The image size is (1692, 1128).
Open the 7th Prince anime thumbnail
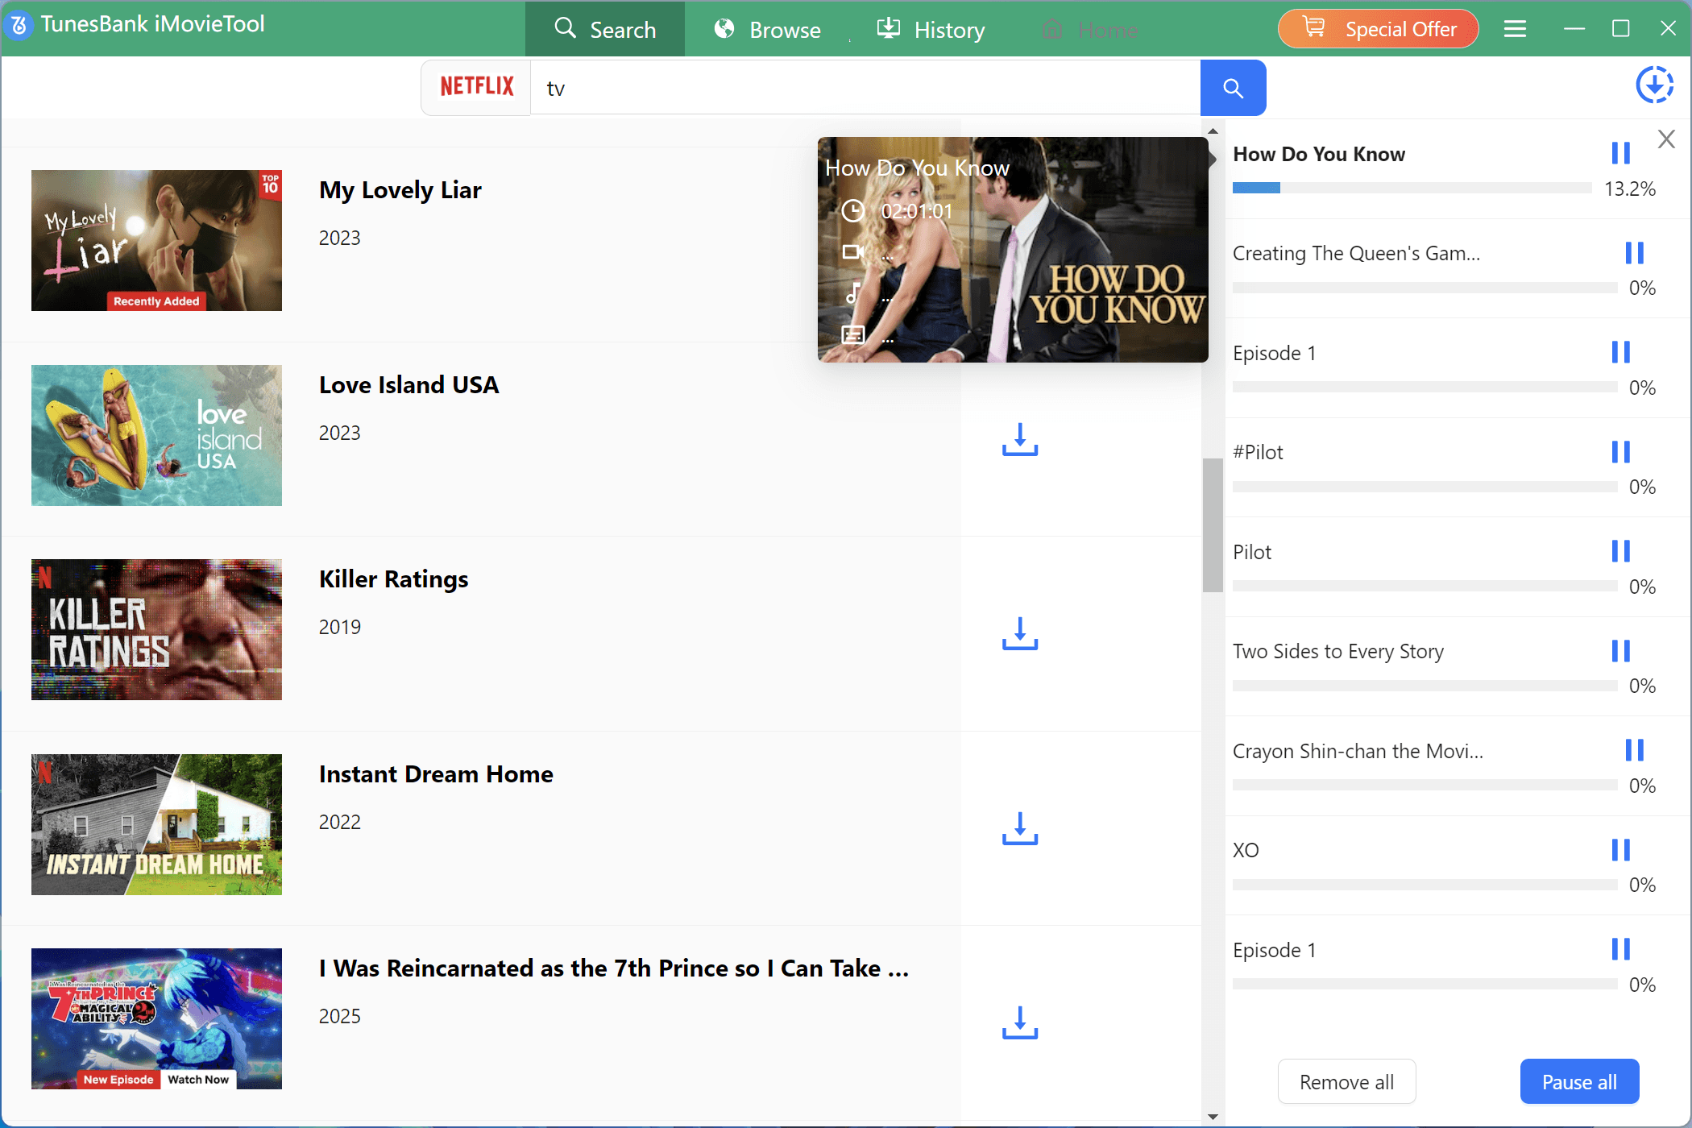[156, 1018]
